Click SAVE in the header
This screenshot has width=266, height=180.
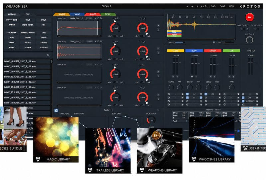(222, 6)
